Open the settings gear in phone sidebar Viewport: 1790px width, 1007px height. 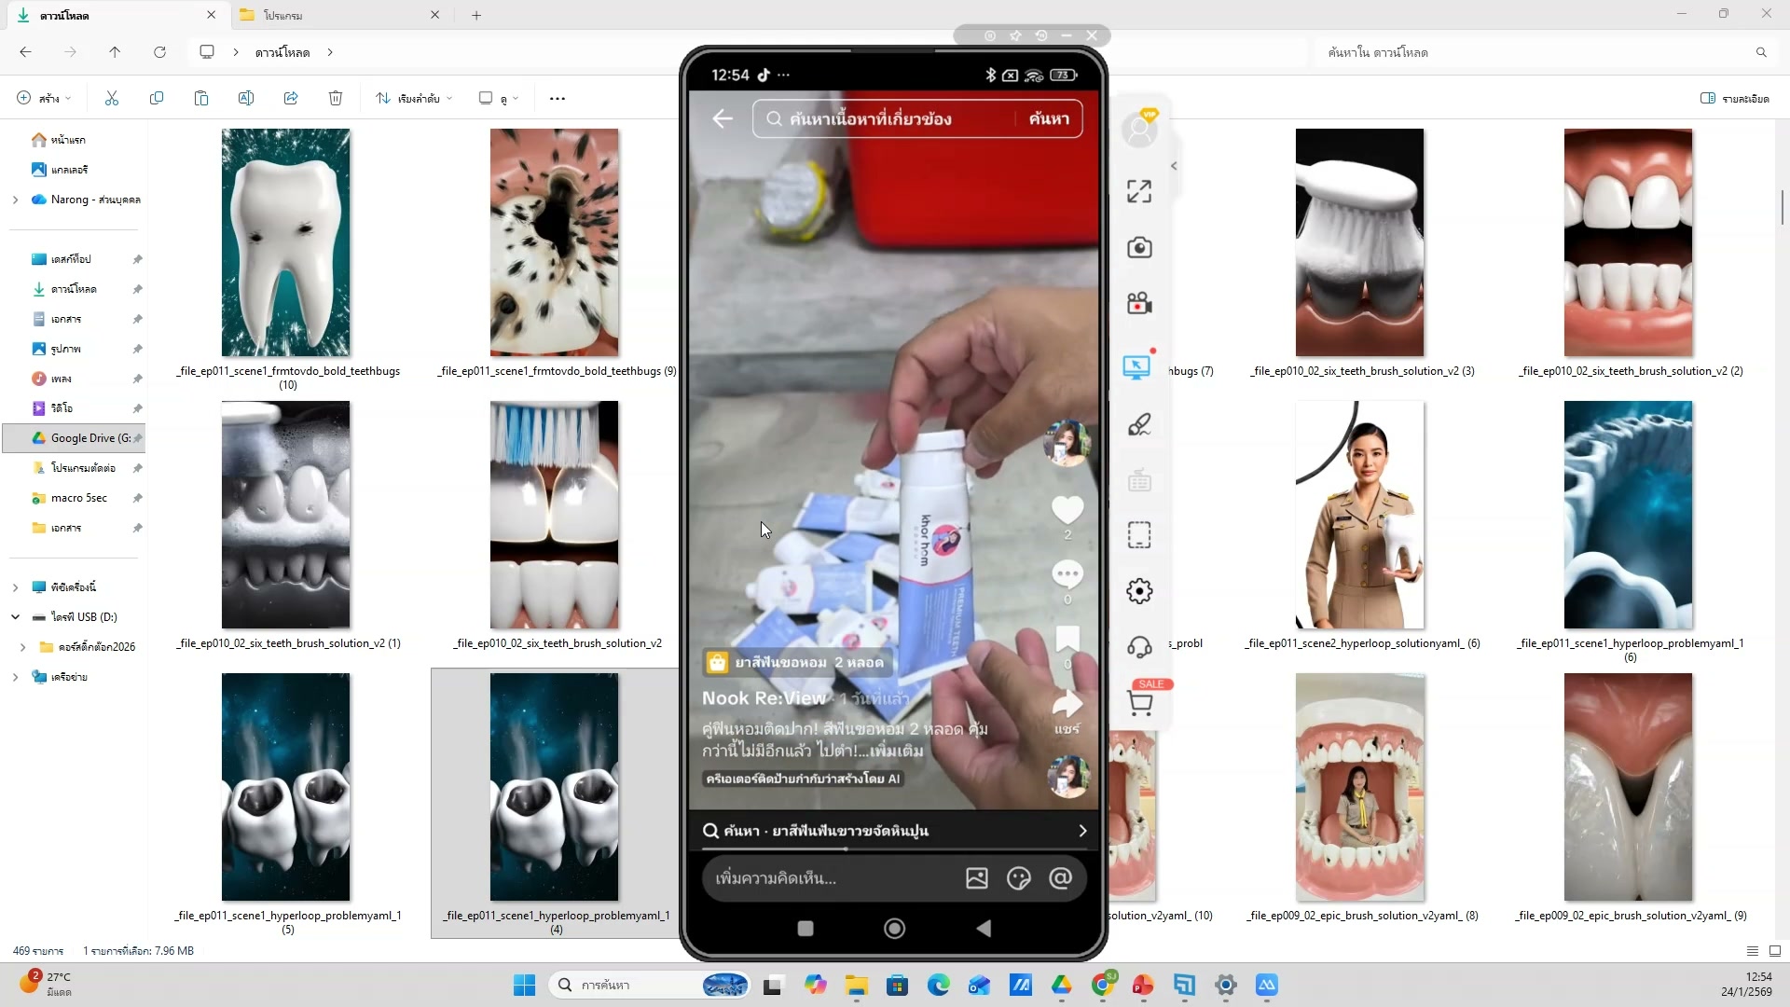[x=1138, y=591]
